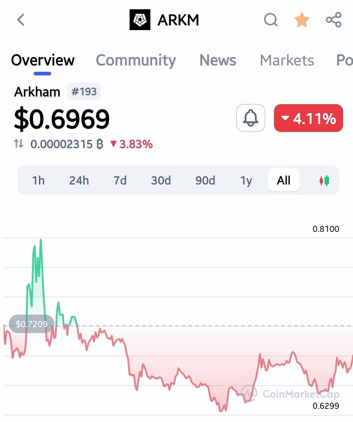This screenshot has width=353, height=422.
Task: Tap the 0.6299 chart low label
Action: (x=326, y=406)
